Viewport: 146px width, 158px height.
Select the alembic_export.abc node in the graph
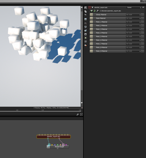pyautogui.click(x=54, y=137)
